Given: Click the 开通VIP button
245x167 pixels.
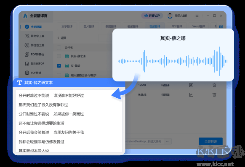Looking at the screenshot, I should click(x=152, y=16).
